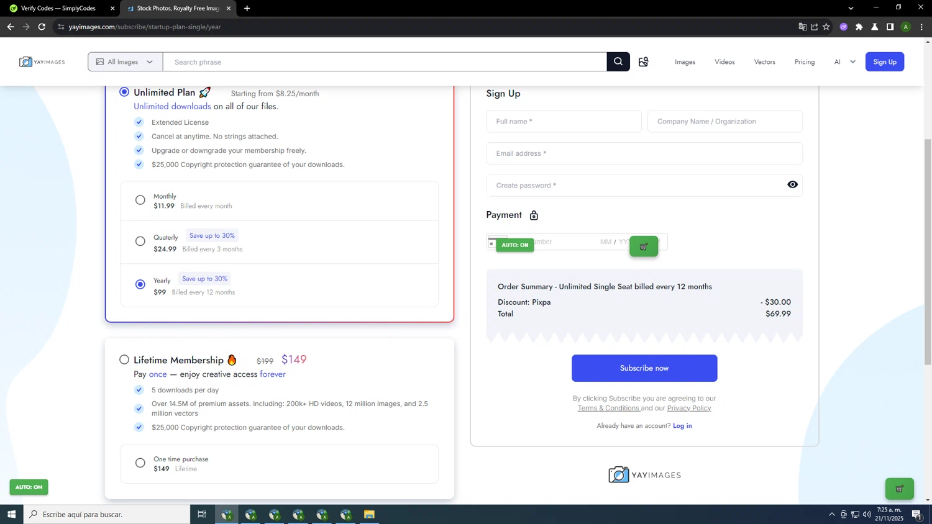Image resolution: width=932 pixels, height=524 pixels.
Task: Open the notification center icon
Action: coord(916,514)
